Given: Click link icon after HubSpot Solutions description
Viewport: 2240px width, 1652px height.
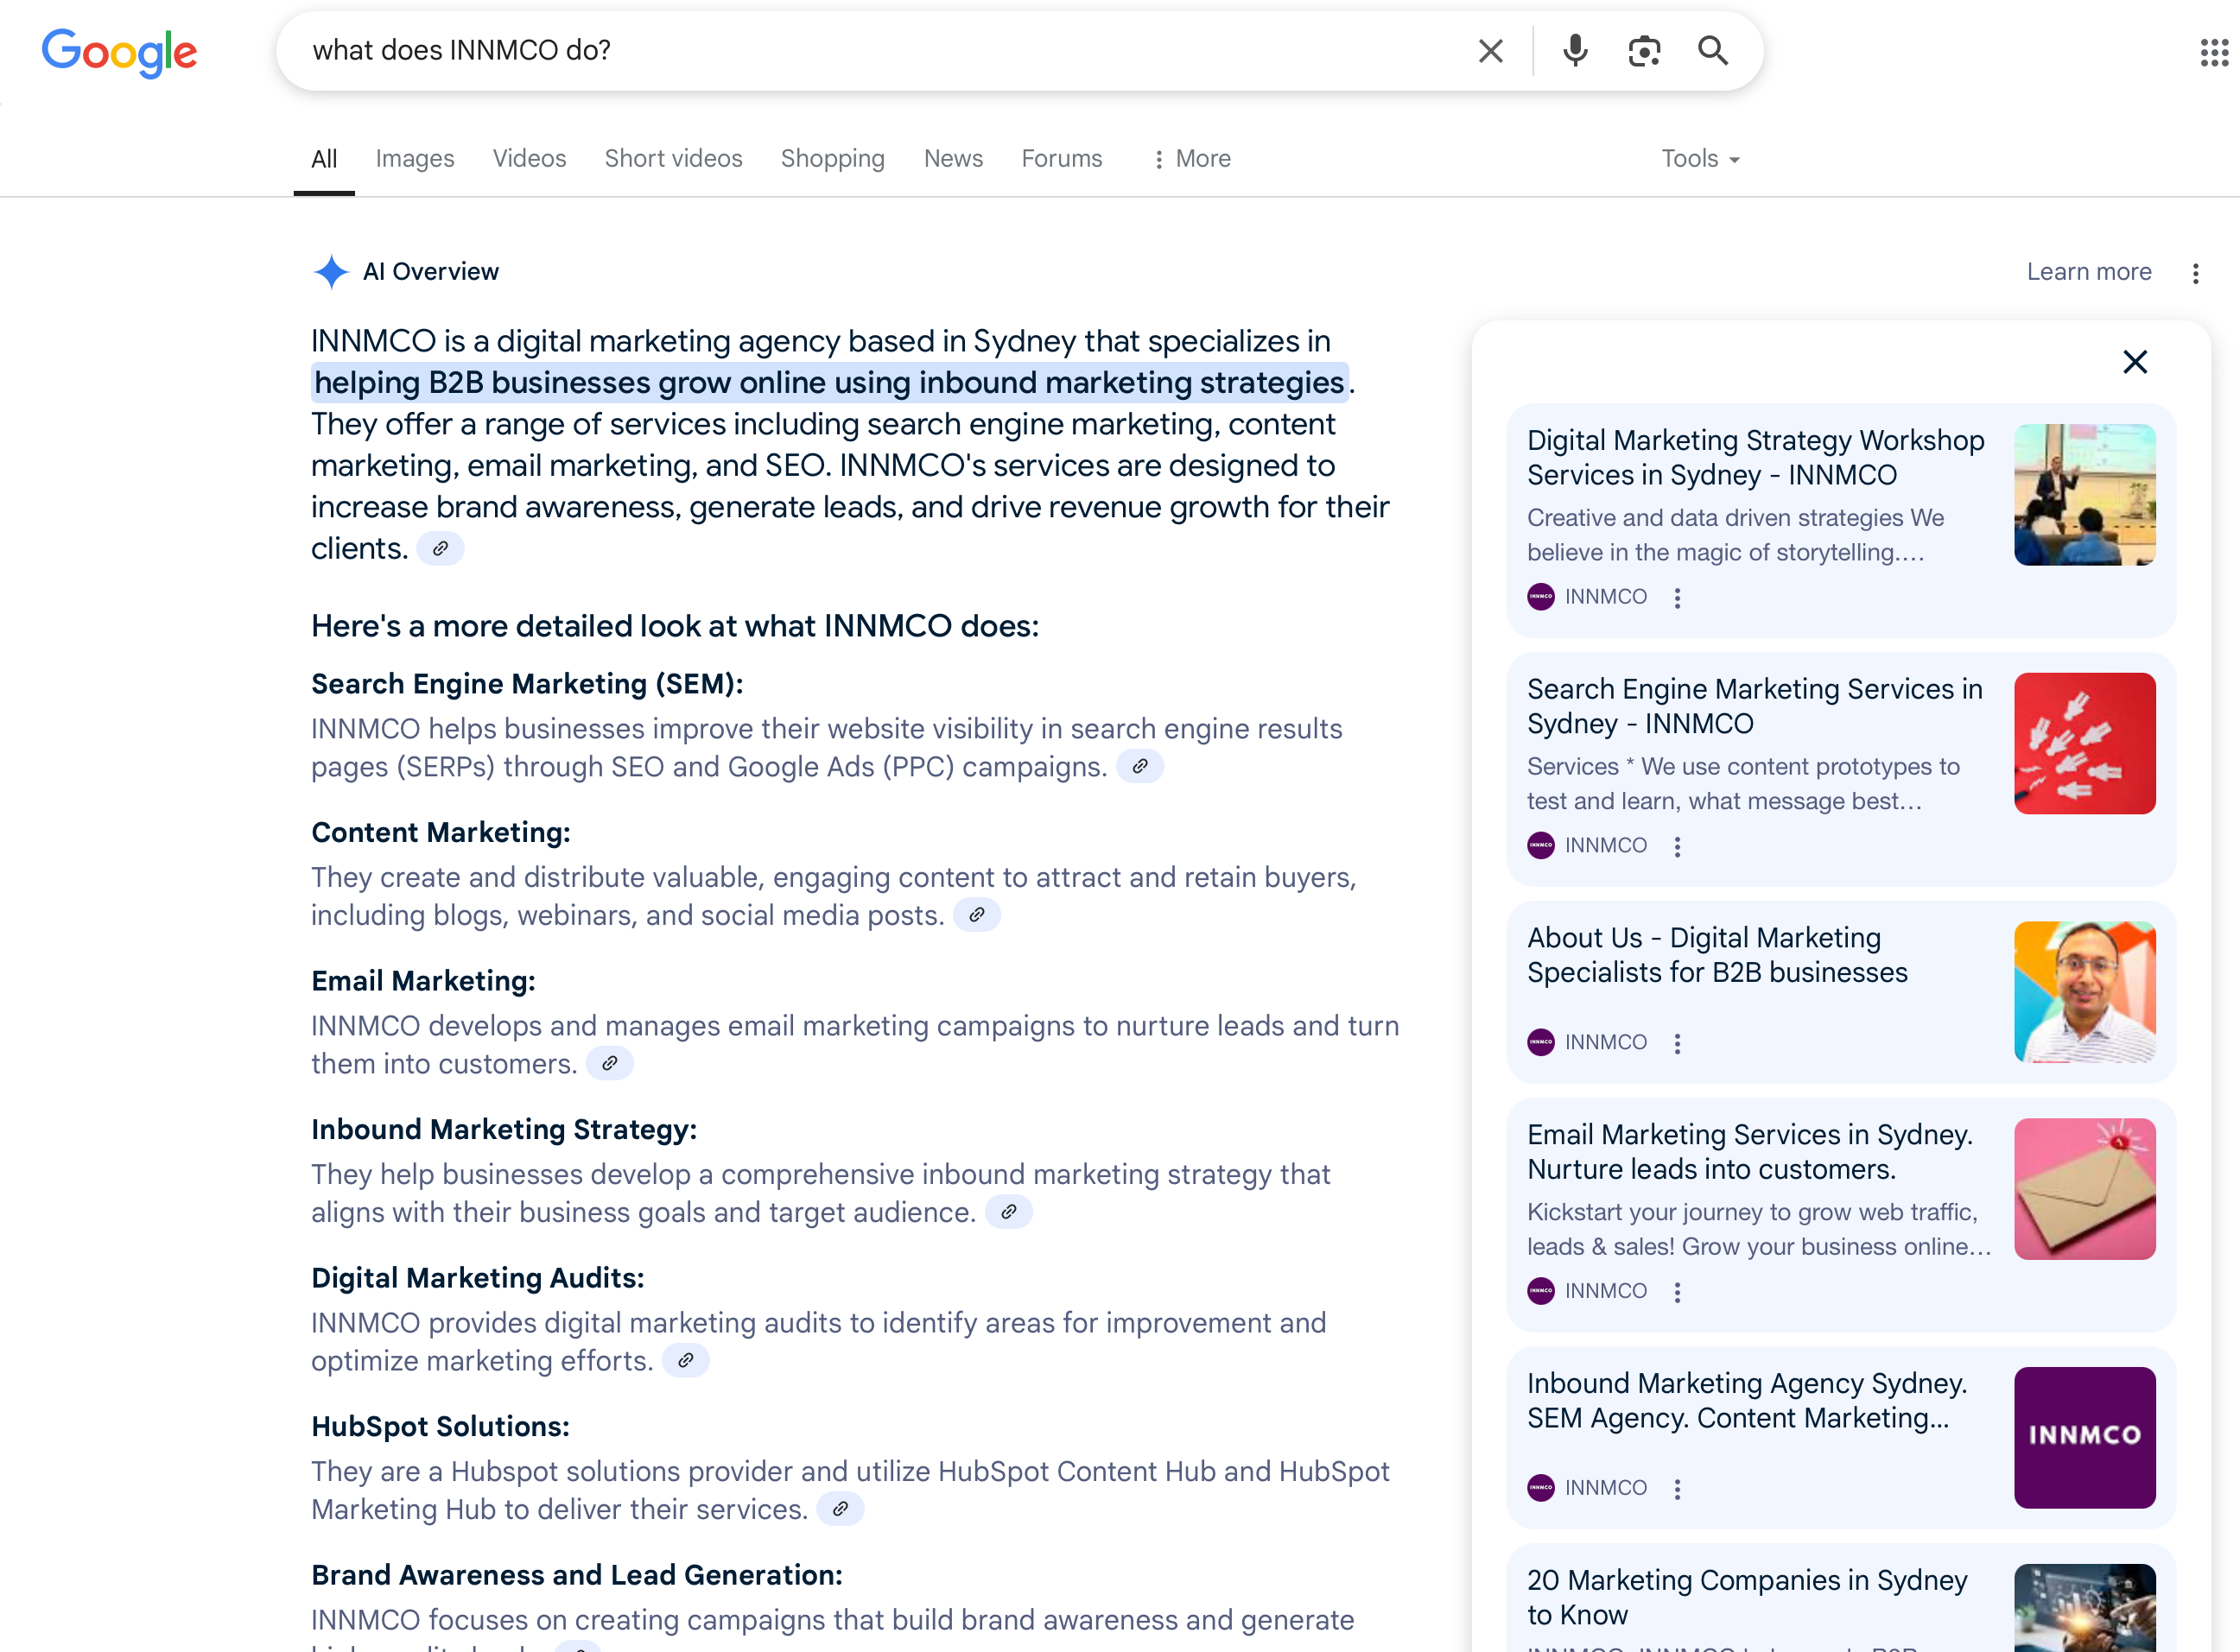Looking at the screenshot, I should click(841, 1509).
